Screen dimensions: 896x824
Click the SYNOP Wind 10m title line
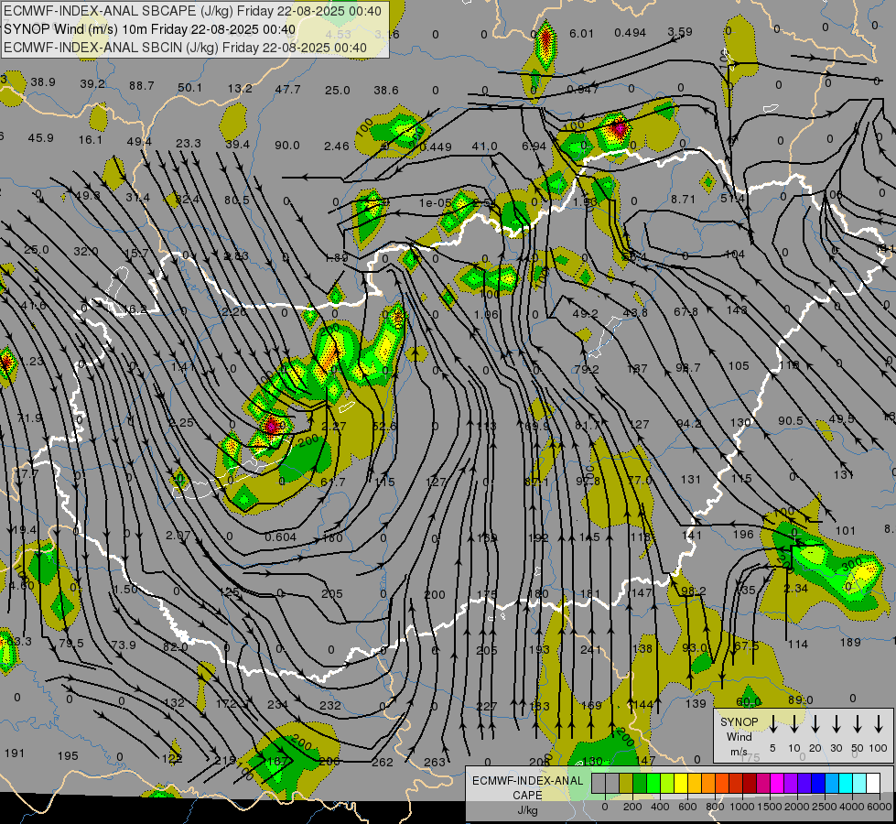tap(150, 29)
